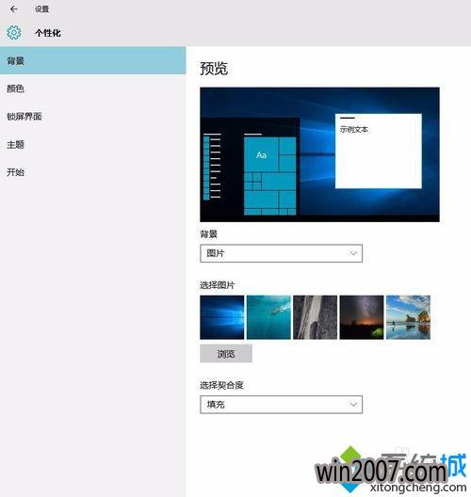
Task: Click the 预览 heading
Action: tap(214, 68)
